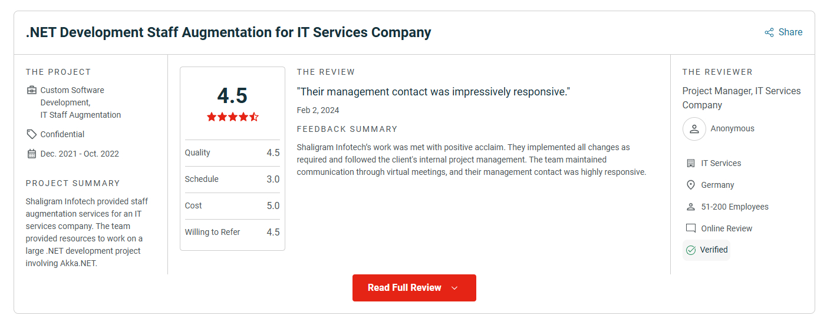The width and height of the screenshot is (827, 325).
Task: Click the building icon beside IT Services
Action: 691,163
